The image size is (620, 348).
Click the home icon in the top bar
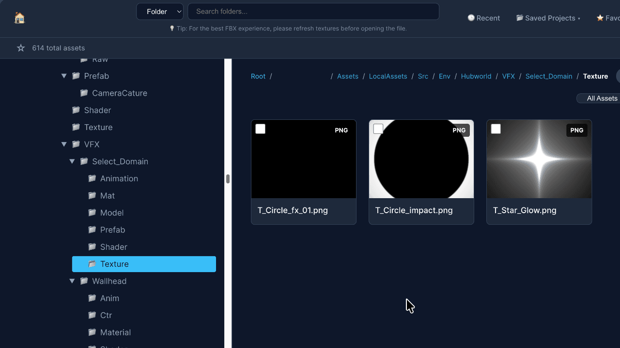coord(19,17)
